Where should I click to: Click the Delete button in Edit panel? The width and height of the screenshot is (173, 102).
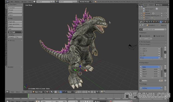pos(15,26)
